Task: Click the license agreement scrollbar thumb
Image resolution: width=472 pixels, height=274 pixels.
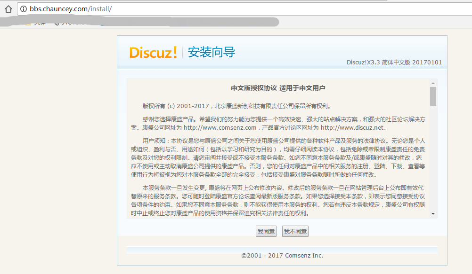Action: coord(433,96)
